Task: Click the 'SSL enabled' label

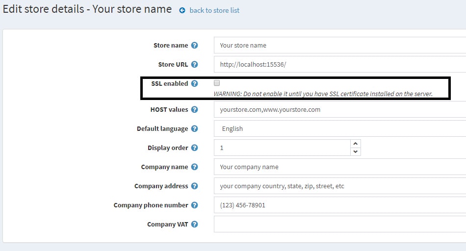Action: [x=169, y=83]
